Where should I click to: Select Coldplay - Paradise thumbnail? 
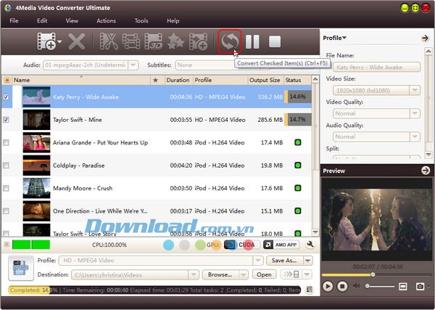tap(37, 166)
